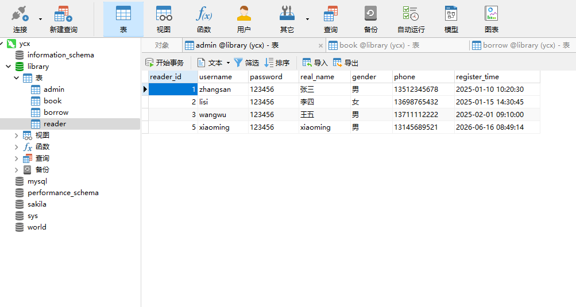The height and width of the screenshot is (307, 576).
Task: Open the 查询 (Query) toolbar button
Action: pyautogui.click(x=331, y=19)
